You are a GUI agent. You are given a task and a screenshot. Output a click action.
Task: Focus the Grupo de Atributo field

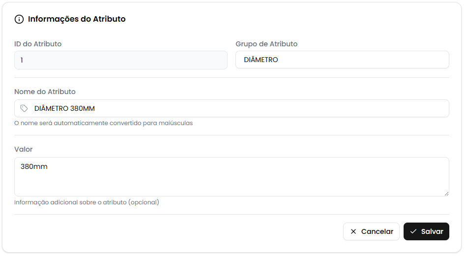point(342,60)
